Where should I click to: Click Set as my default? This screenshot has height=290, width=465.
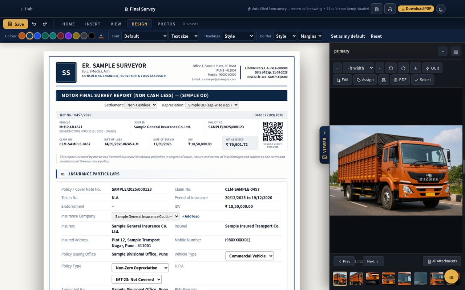tap(348, 36)
